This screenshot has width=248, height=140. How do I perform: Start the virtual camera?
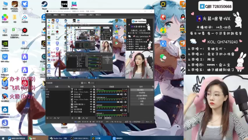142,96
